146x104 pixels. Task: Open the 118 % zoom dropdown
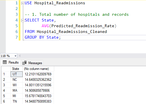pos(15,56)
